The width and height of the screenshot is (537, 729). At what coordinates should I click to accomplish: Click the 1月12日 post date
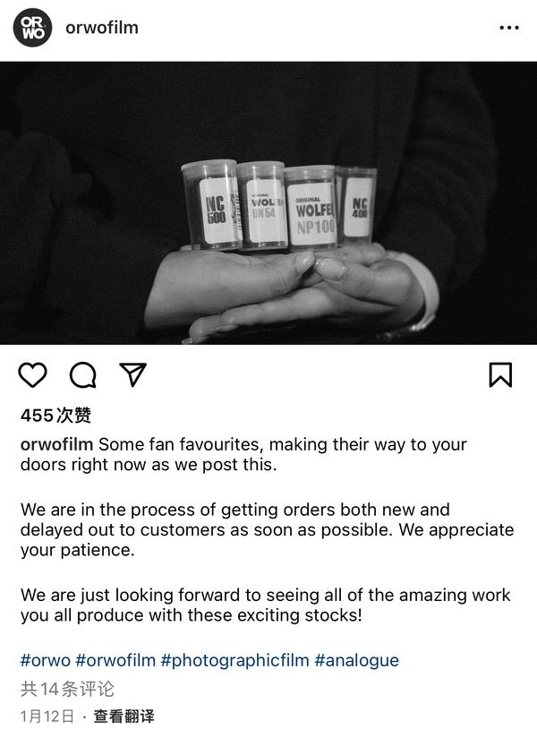point(47,716)
